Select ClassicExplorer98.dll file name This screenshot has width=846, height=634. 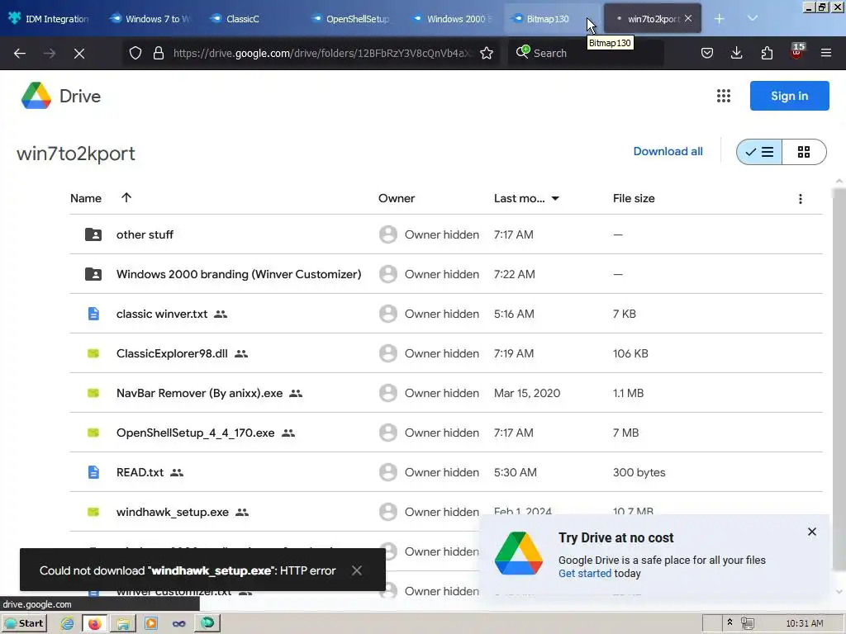pos(172,353)
